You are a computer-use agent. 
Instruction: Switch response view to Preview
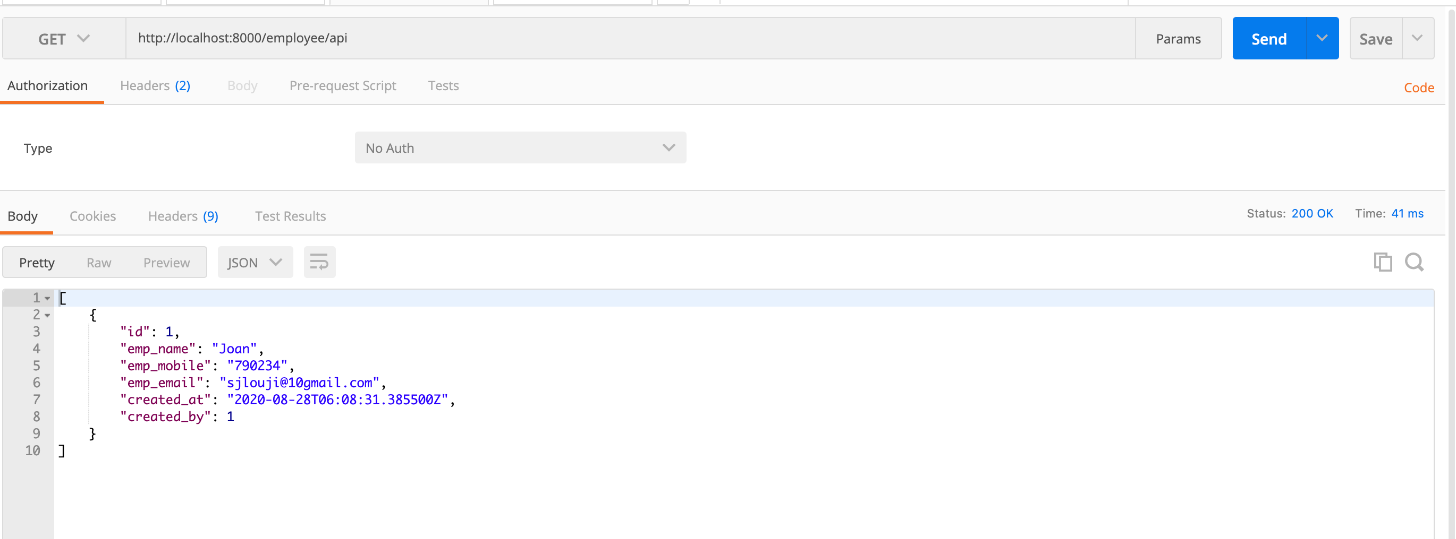(166, 262)
